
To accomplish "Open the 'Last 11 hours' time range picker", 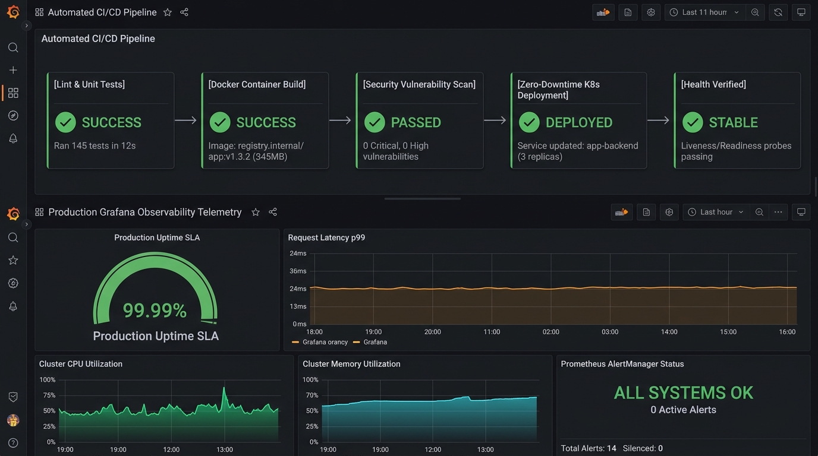I will 705,12.
